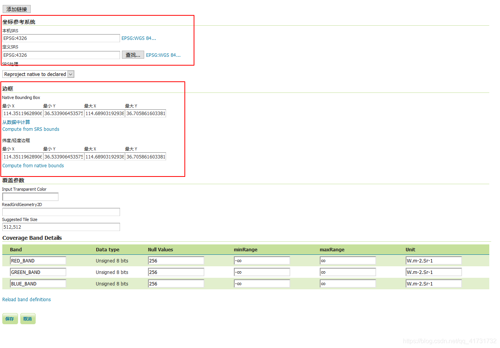Image resolution: width=500 pixels, height=348 pixels.
Task: Click Reload band definitions link
Action: (26, 300)
